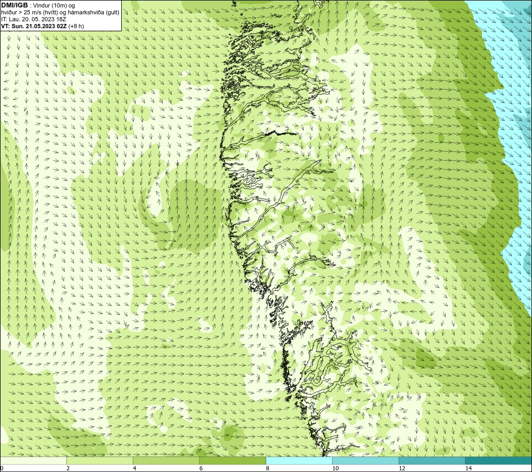Click the legend label '2'

point(68,468)
